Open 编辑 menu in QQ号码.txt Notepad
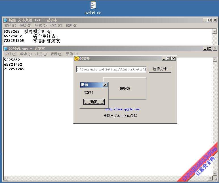Viewport: 219px width, 183px height. 26,54
